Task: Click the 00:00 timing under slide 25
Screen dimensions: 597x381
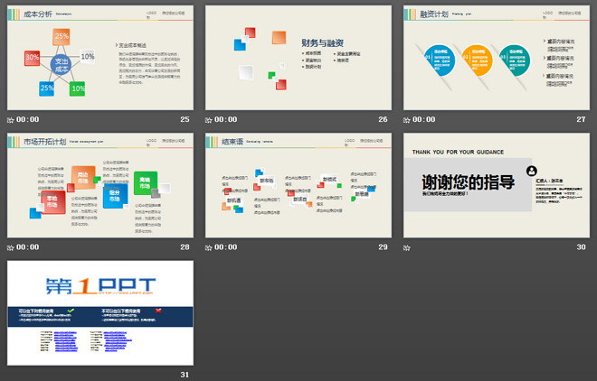Action: click(28, 119)
